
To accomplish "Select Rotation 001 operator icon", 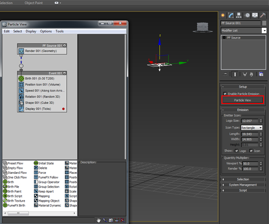I will tap(21, 97).
